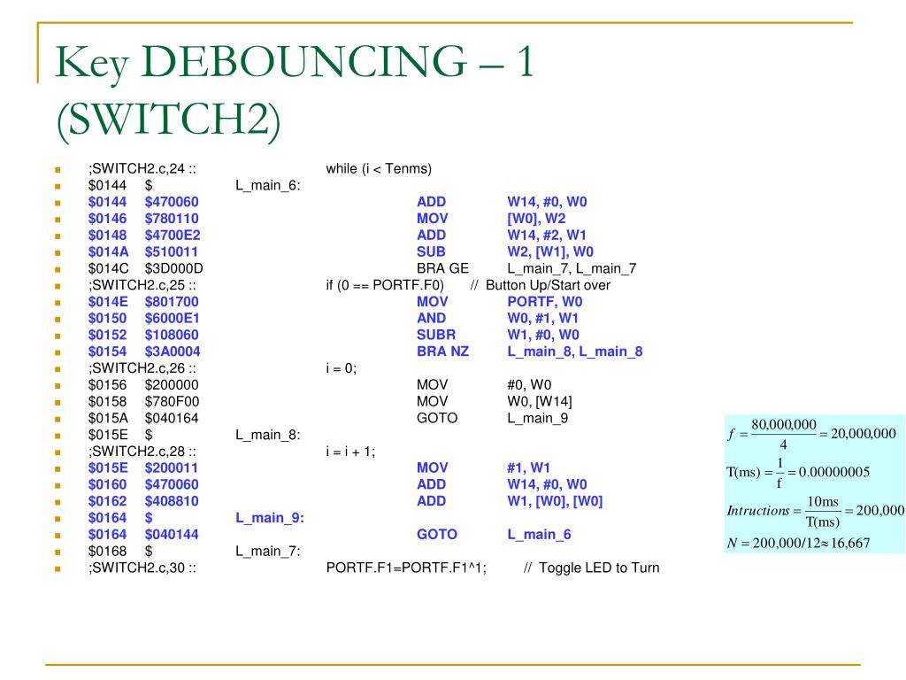Click the "AND" mnemonic
This screenshot has height=680, width=906.
(x=431, y=319)
